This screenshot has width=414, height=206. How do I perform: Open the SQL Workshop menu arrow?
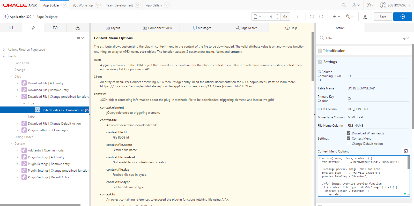click(98, 5)
